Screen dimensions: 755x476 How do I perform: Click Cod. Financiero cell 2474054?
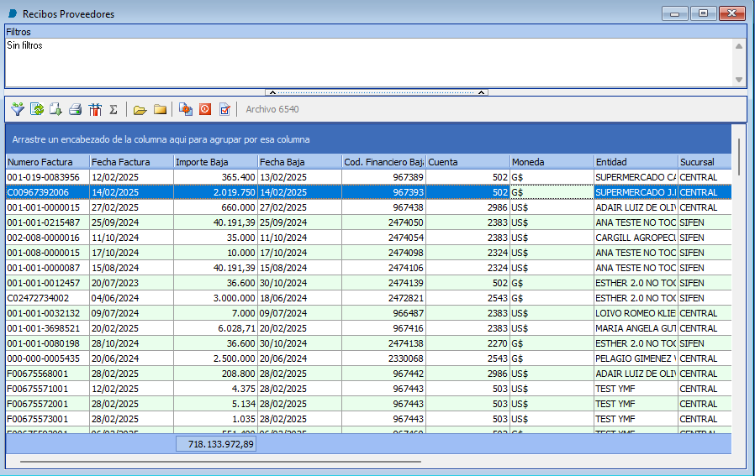[383, 238]
